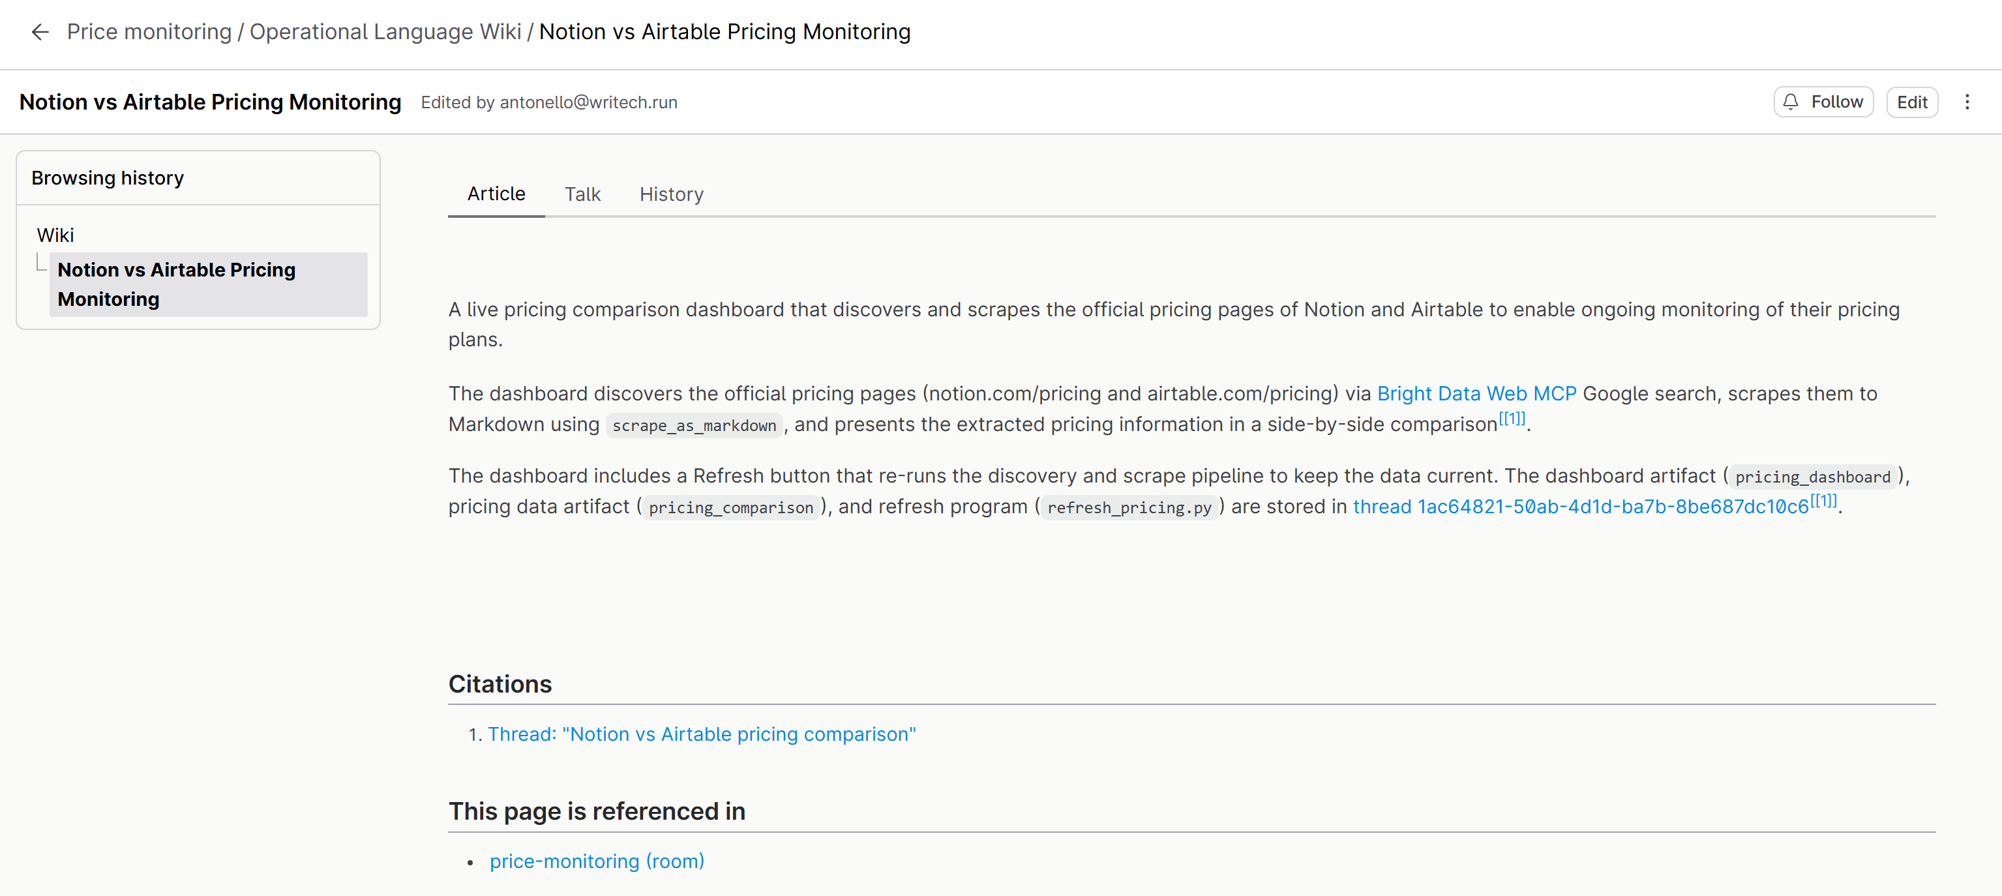Click the Edited by antonello@writech.run text

[548, 102]
